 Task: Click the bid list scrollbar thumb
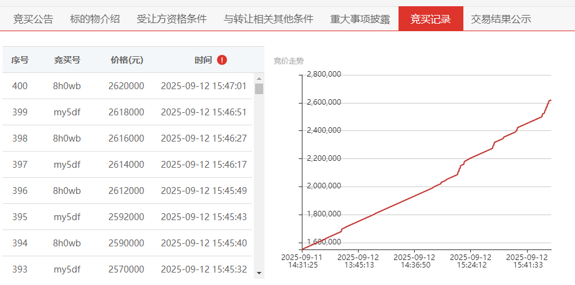coord(259,89)
